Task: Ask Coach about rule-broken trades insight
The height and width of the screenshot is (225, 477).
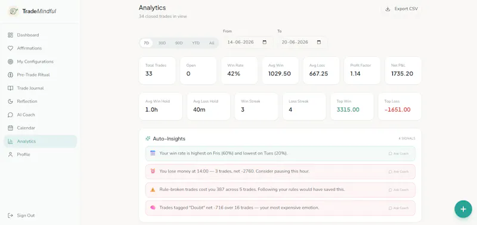Action: [398, 190]
